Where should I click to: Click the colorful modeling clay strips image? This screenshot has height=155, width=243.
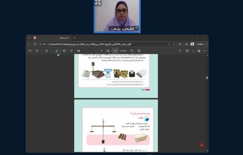coord(122,137)
